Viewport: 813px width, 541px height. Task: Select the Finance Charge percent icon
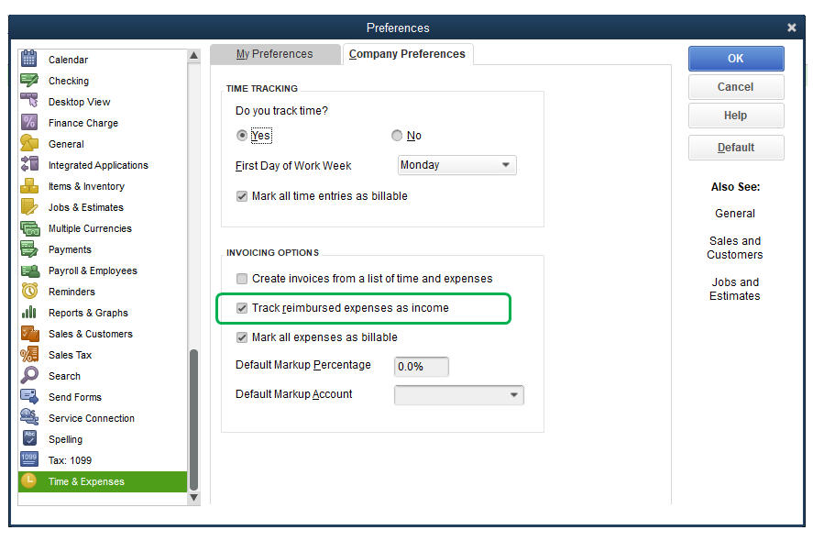click(29, 123)
